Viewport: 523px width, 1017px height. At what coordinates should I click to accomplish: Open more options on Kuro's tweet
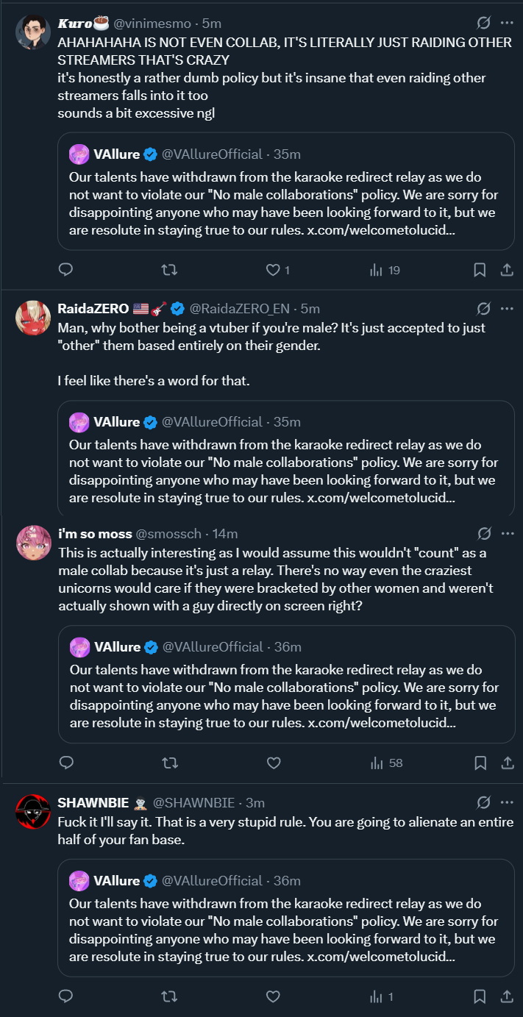tap(507, 23)
